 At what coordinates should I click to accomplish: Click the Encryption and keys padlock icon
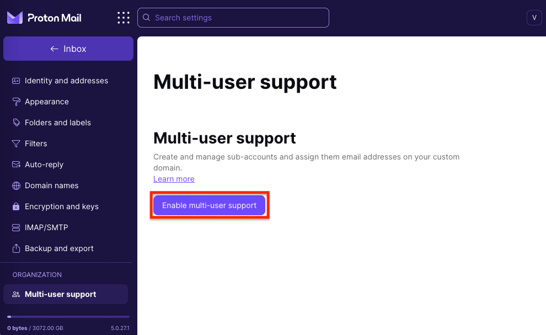tap(16, 206)
